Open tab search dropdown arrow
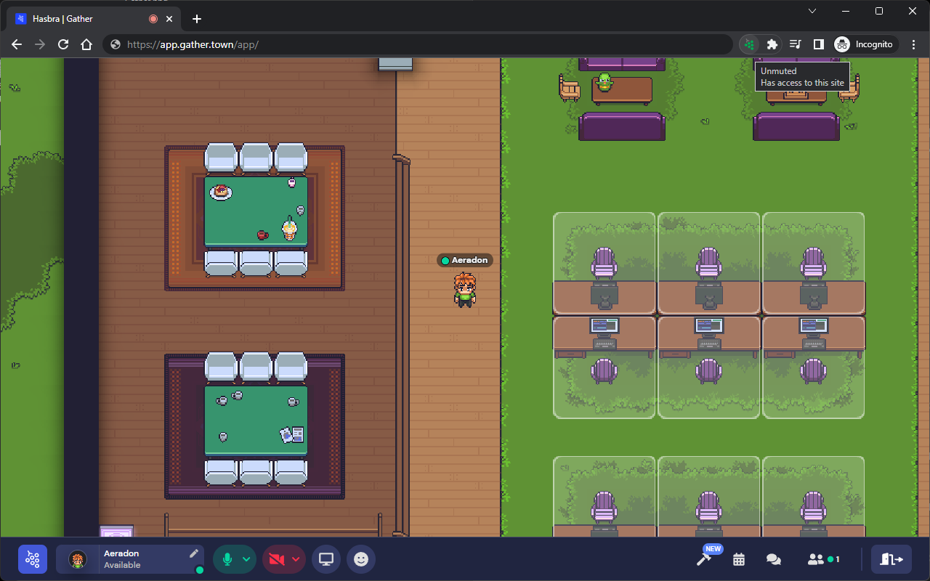The image size is (930, 581). pos(812,11)
